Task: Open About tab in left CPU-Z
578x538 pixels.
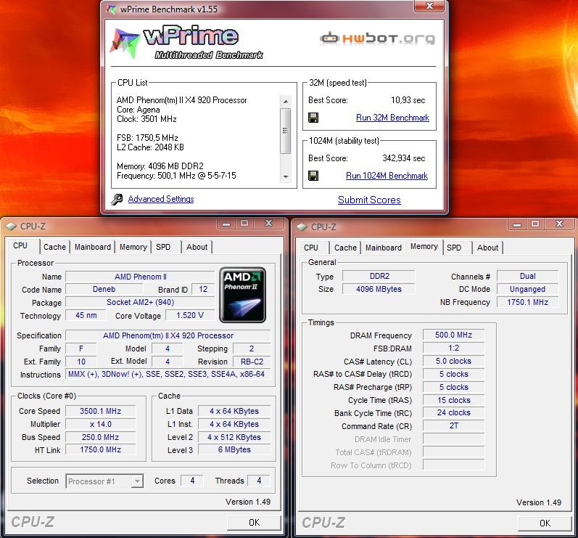Action: tap(197, 247)
